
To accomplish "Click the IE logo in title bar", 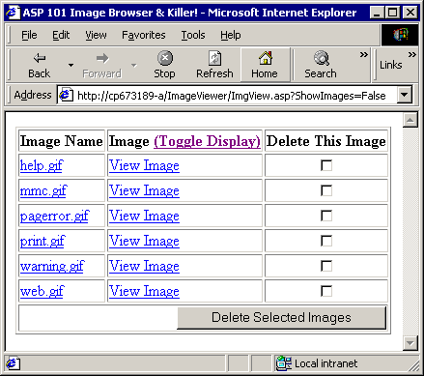I will (14, 13).
